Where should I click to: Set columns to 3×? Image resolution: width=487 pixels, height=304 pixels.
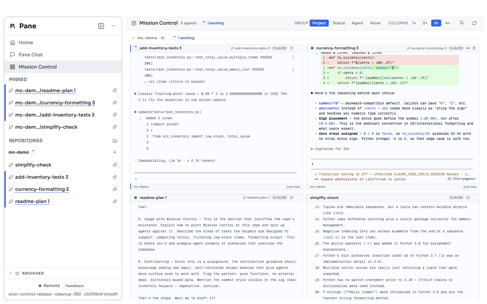(x=436, y=23)
